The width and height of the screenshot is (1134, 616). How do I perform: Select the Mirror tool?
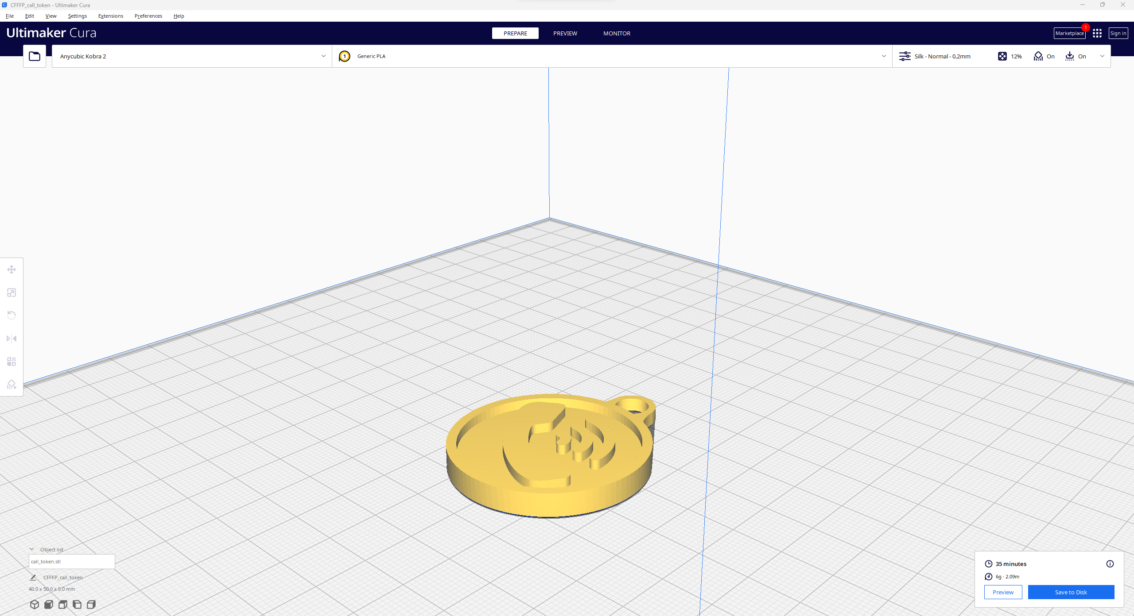pyautogui.click(x=12, y=338)
